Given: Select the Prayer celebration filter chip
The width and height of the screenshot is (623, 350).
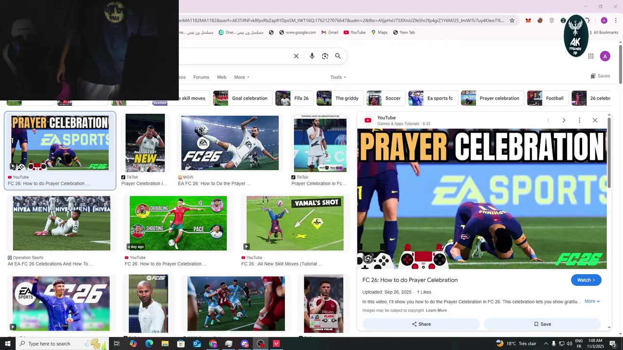Looking at the screenshot, I should coord(492,98).
